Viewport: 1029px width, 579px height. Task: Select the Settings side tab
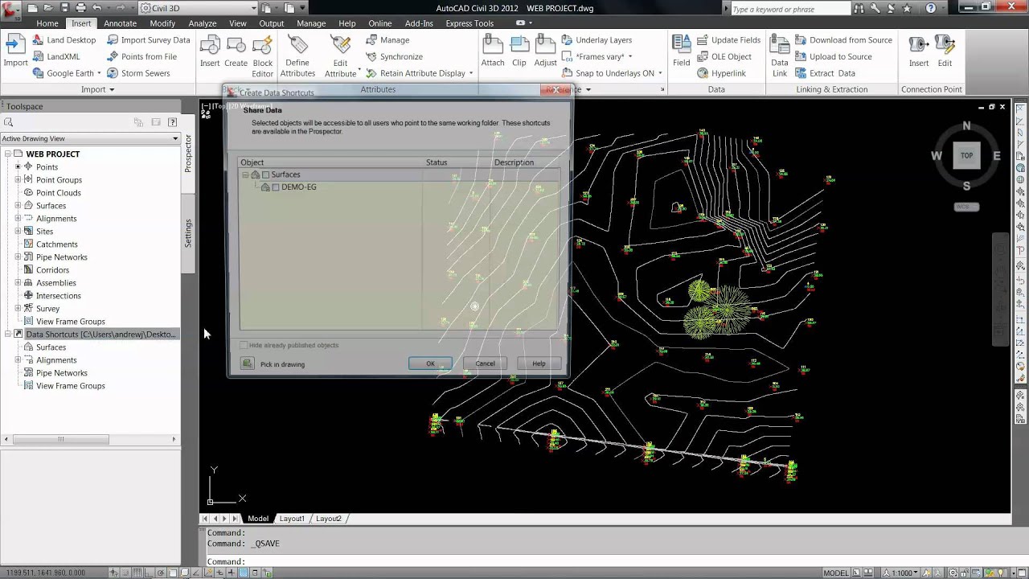188,233
